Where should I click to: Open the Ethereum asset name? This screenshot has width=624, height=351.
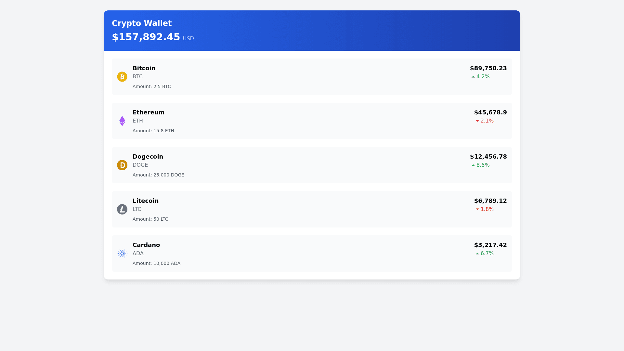[149, 112]
